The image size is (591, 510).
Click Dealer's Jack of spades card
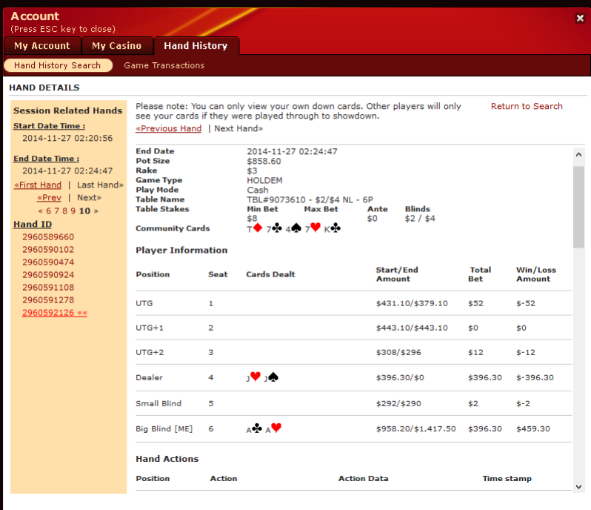click(x=271, y=377)
